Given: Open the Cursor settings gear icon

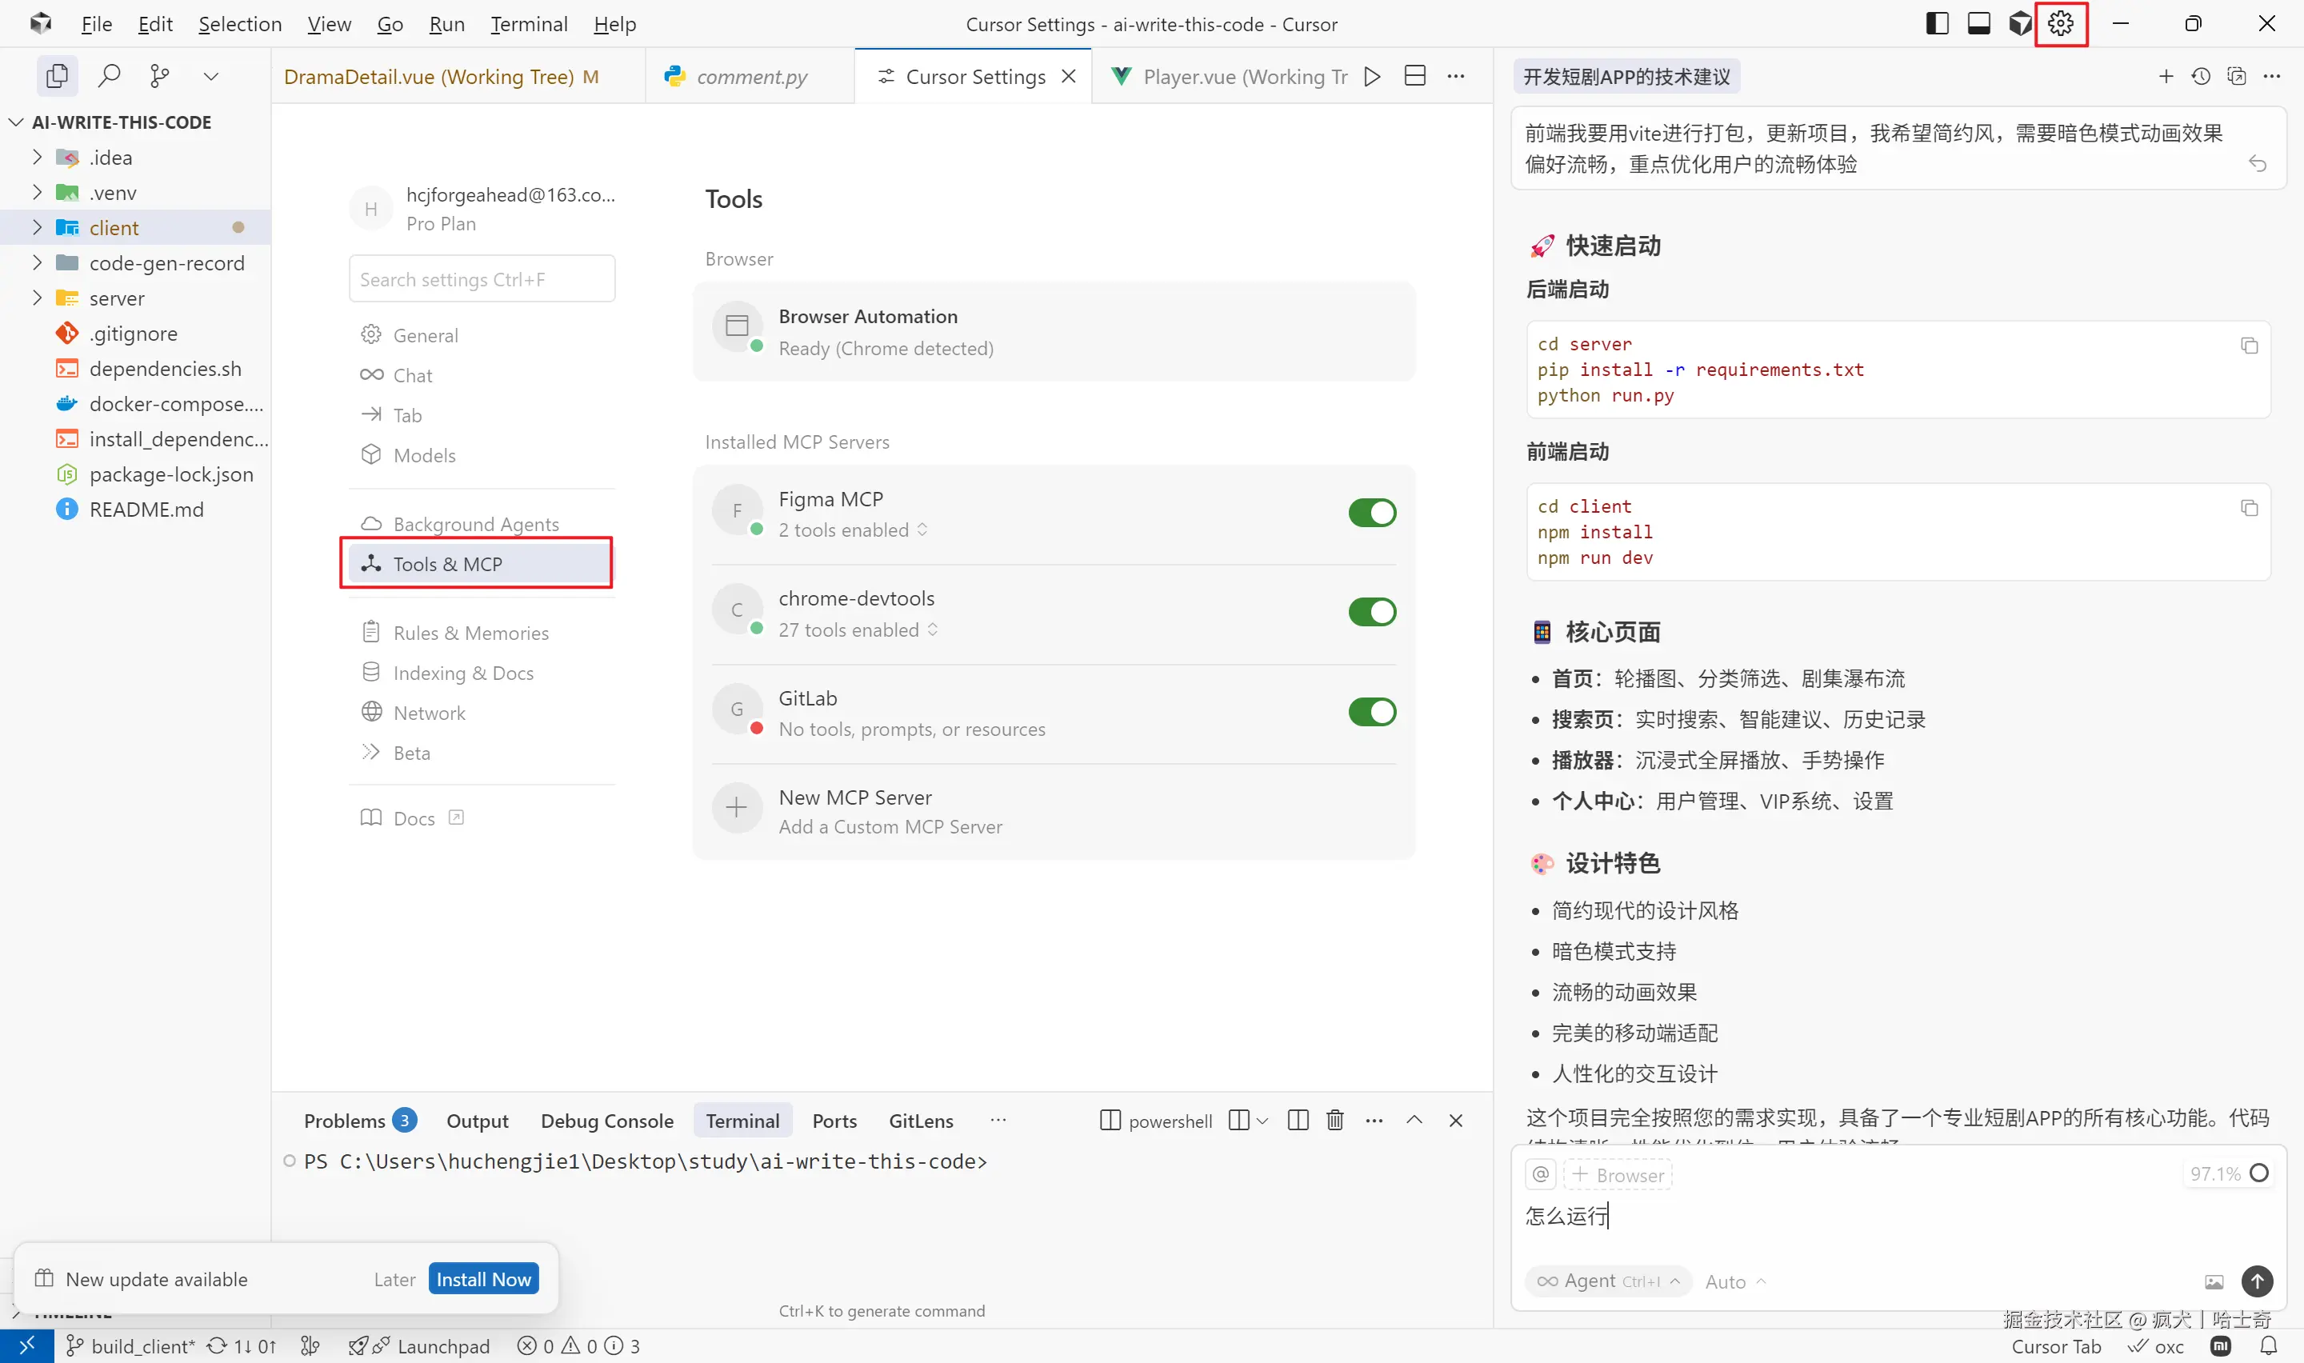Looking at the screenshot, I should pyautogui.click(x=2061, y=24).
